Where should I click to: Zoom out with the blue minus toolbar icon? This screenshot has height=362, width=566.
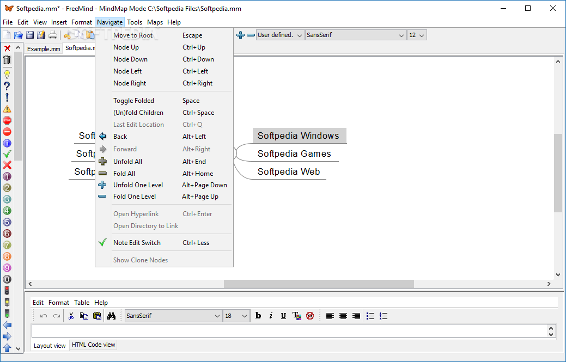tap(251, 35)
